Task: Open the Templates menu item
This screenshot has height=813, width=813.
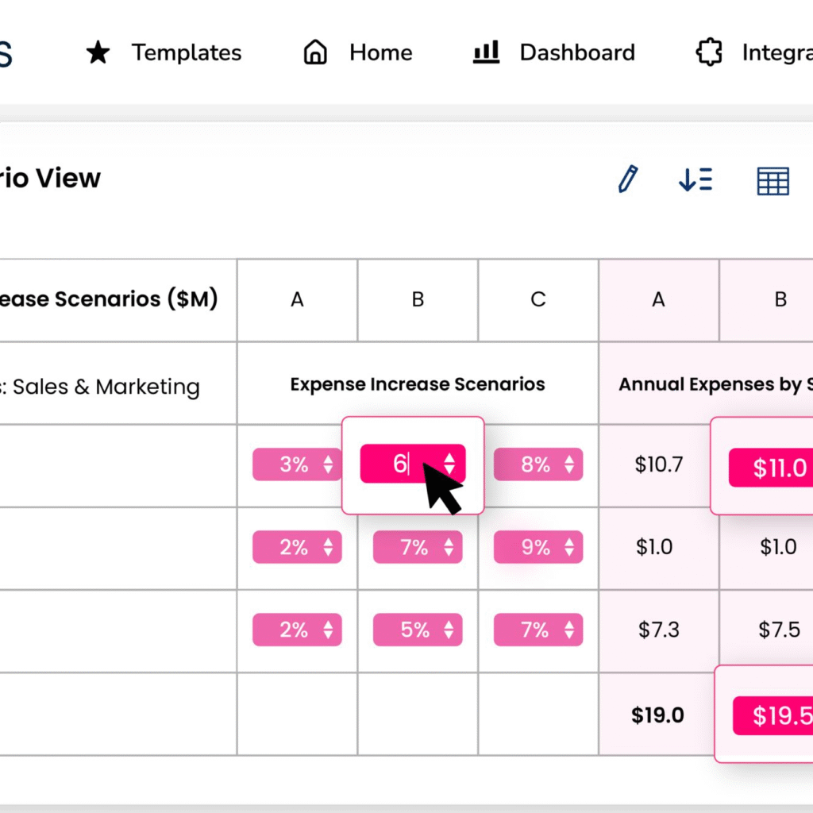Action: 186,52
